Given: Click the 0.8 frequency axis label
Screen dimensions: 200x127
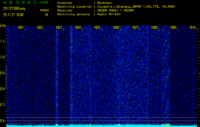Looking at the screenshot, I should (3, 89).
